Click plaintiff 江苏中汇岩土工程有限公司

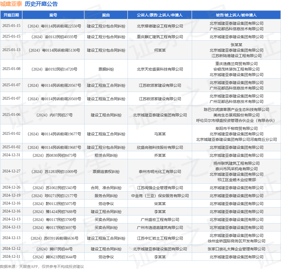coord(160,238)
